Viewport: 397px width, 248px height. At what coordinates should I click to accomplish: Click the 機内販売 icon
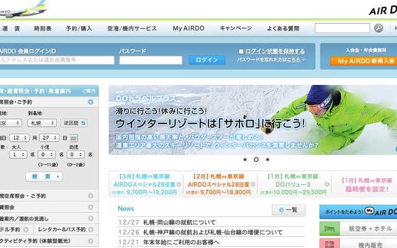(329, 244)
